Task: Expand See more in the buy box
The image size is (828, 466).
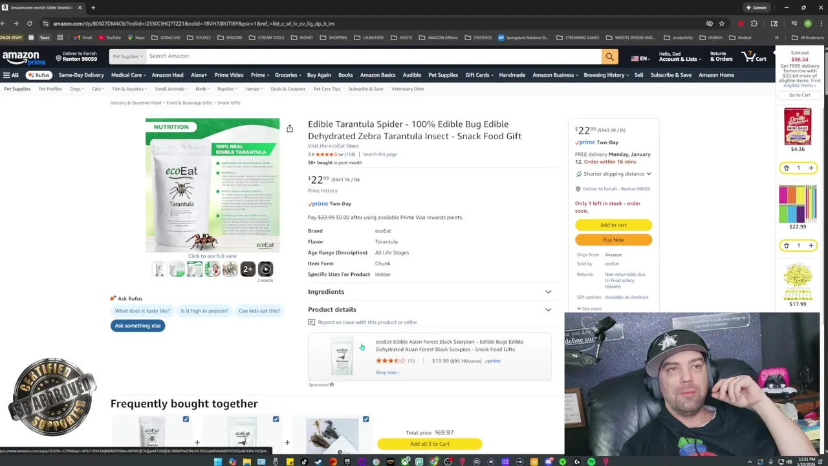Action: pos(589,309)
